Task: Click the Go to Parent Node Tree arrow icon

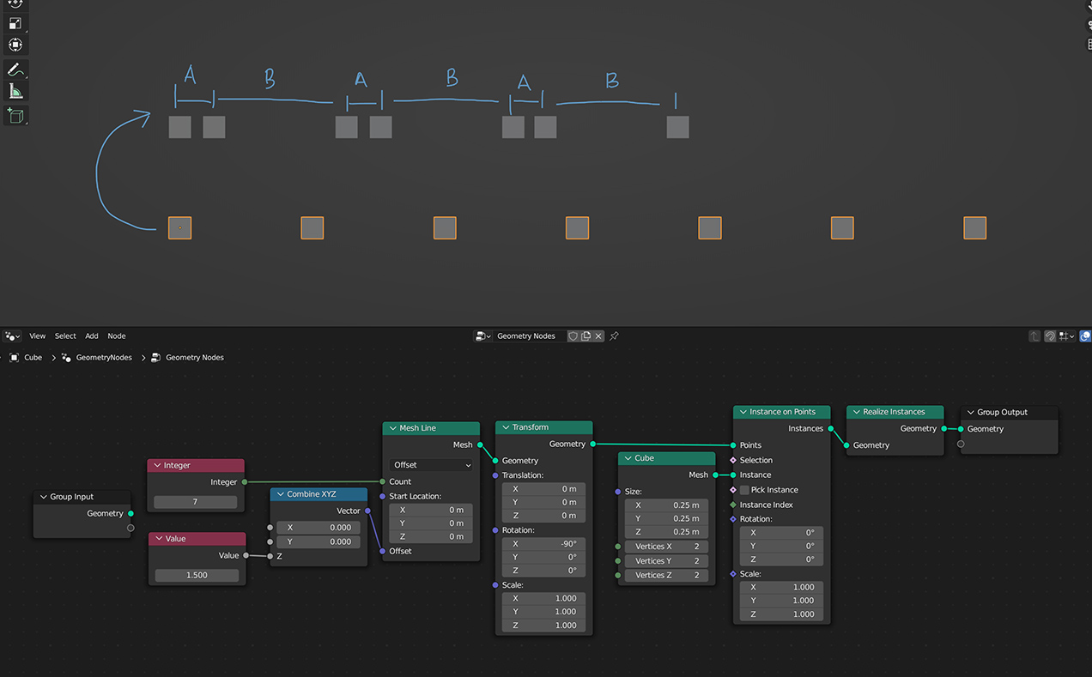Action: (x=1034, y=335)
